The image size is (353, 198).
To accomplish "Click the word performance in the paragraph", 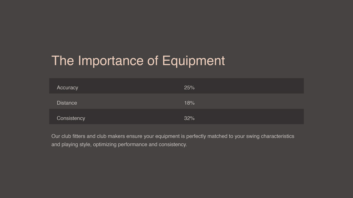I will (133, 145).
